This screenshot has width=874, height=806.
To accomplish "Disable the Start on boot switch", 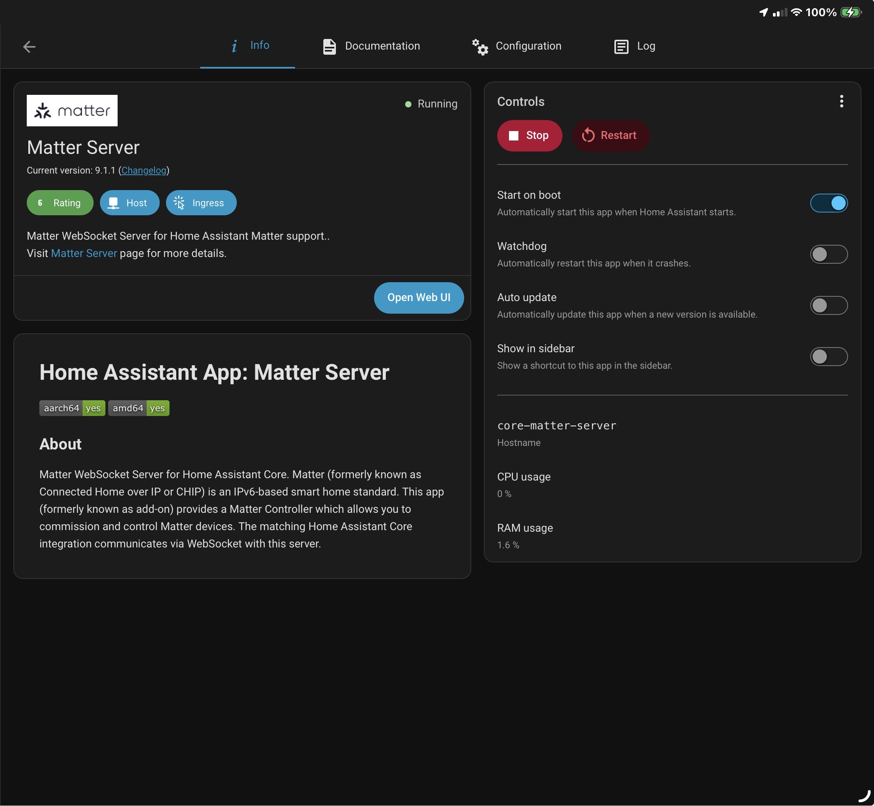I will click(x=829, y=203).
